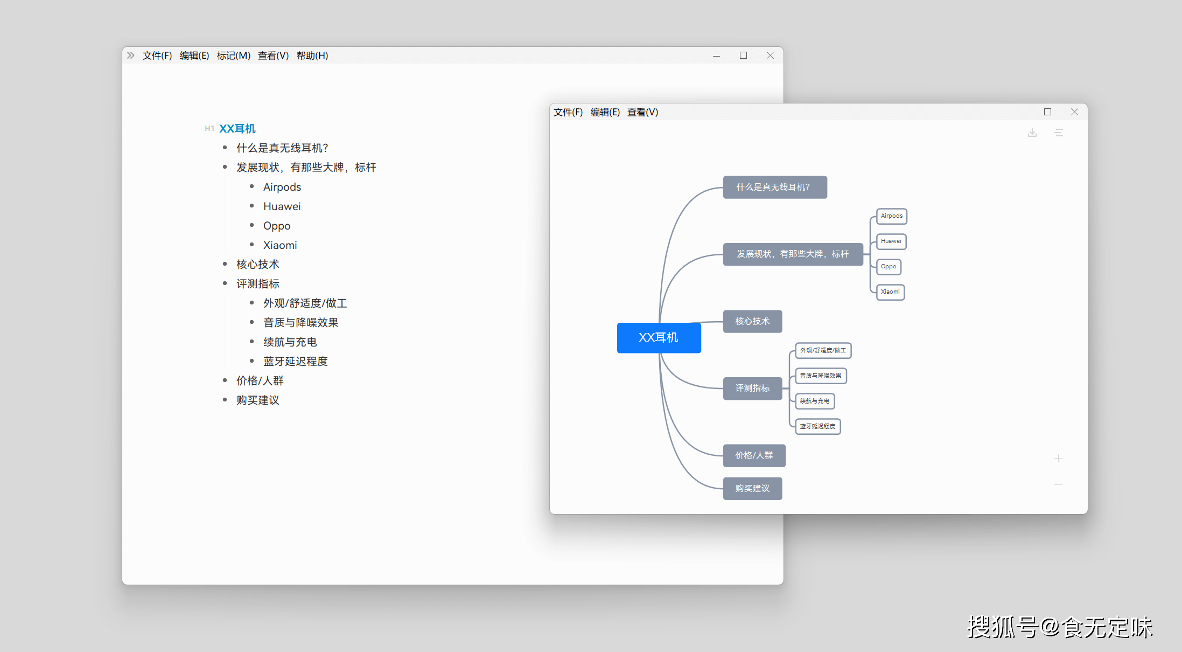
Task: Select mind map node 核心技术
Action: tap(752, 321)
